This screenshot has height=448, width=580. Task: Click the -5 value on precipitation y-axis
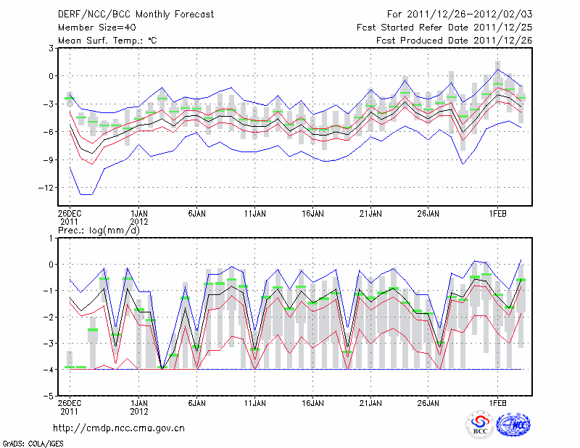click(x=48, y=397)
